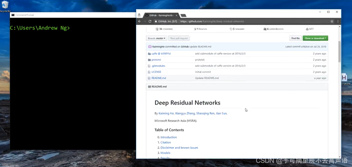This screenshot has width=352, height=167.
Task: Jump to Introduction in Table of Contents
Action: (169, 137)
